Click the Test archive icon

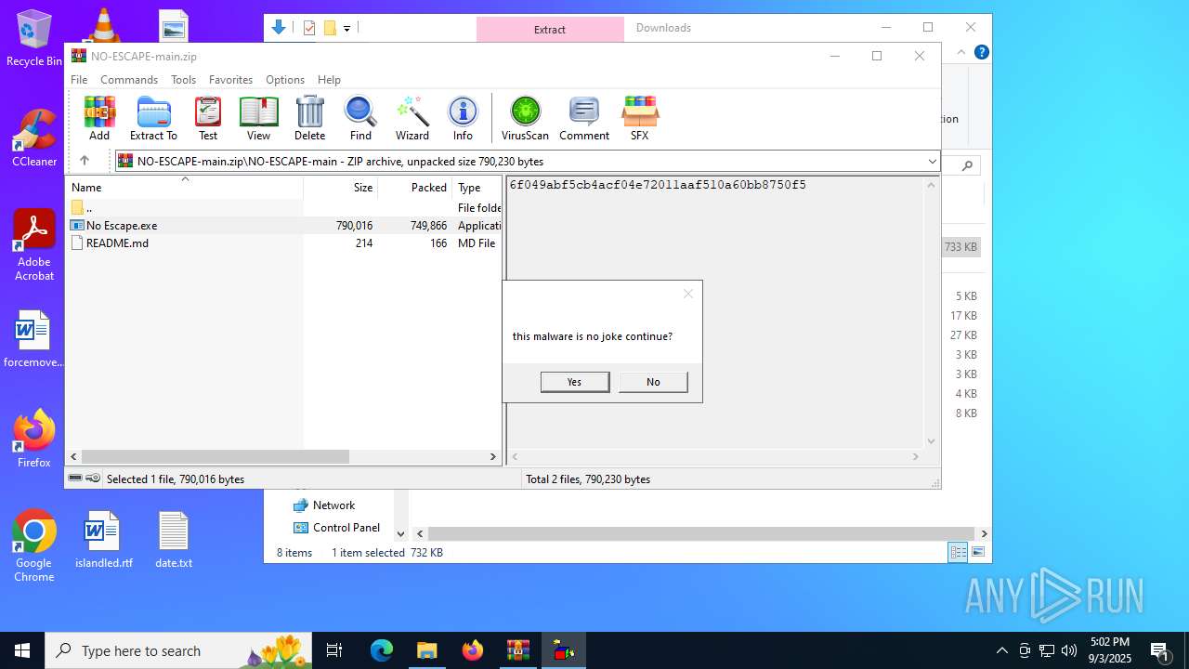pyautogui.click(x=208, y=118)
